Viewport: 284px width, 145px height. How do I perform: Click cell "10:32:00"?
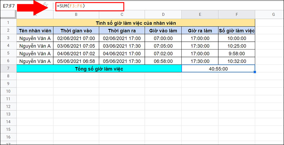point(237,61)
